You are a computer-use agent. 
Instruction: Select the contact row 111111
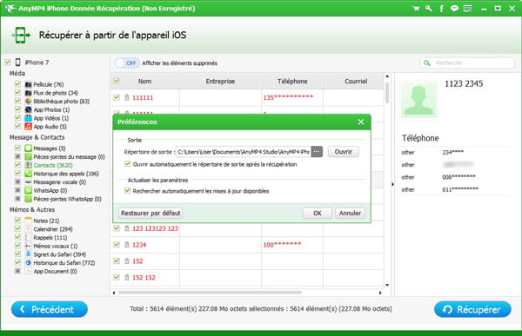247,98
